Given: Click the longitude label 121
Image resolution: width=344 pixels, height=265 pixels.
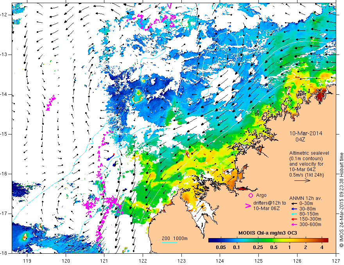Looking at the screenshot, I should [104, 261].
